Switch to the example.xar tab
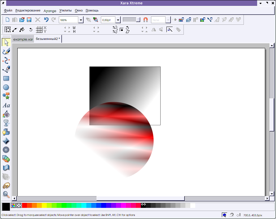The image size is (276, 219). [23, 39]
